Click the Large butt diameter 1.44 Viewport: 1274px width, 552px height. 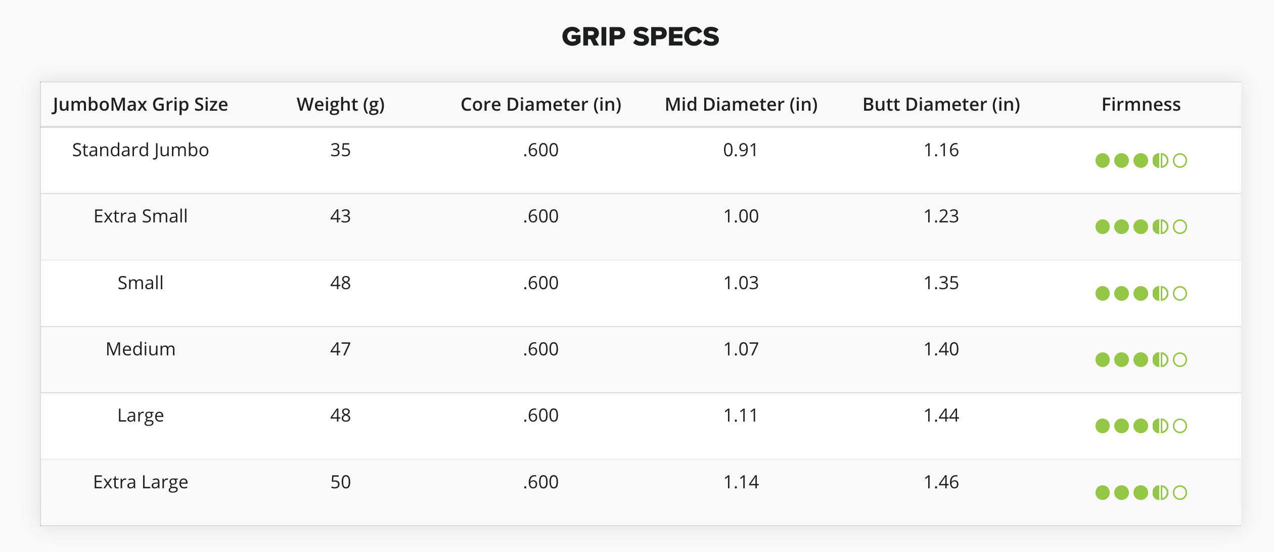[941, 416]
